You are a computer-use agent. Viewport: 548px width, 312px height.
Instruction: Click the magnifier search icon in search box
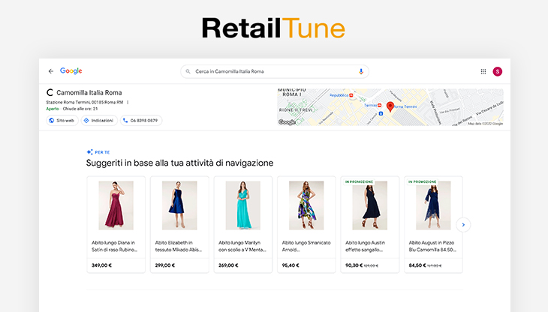(x=188, y=71)
